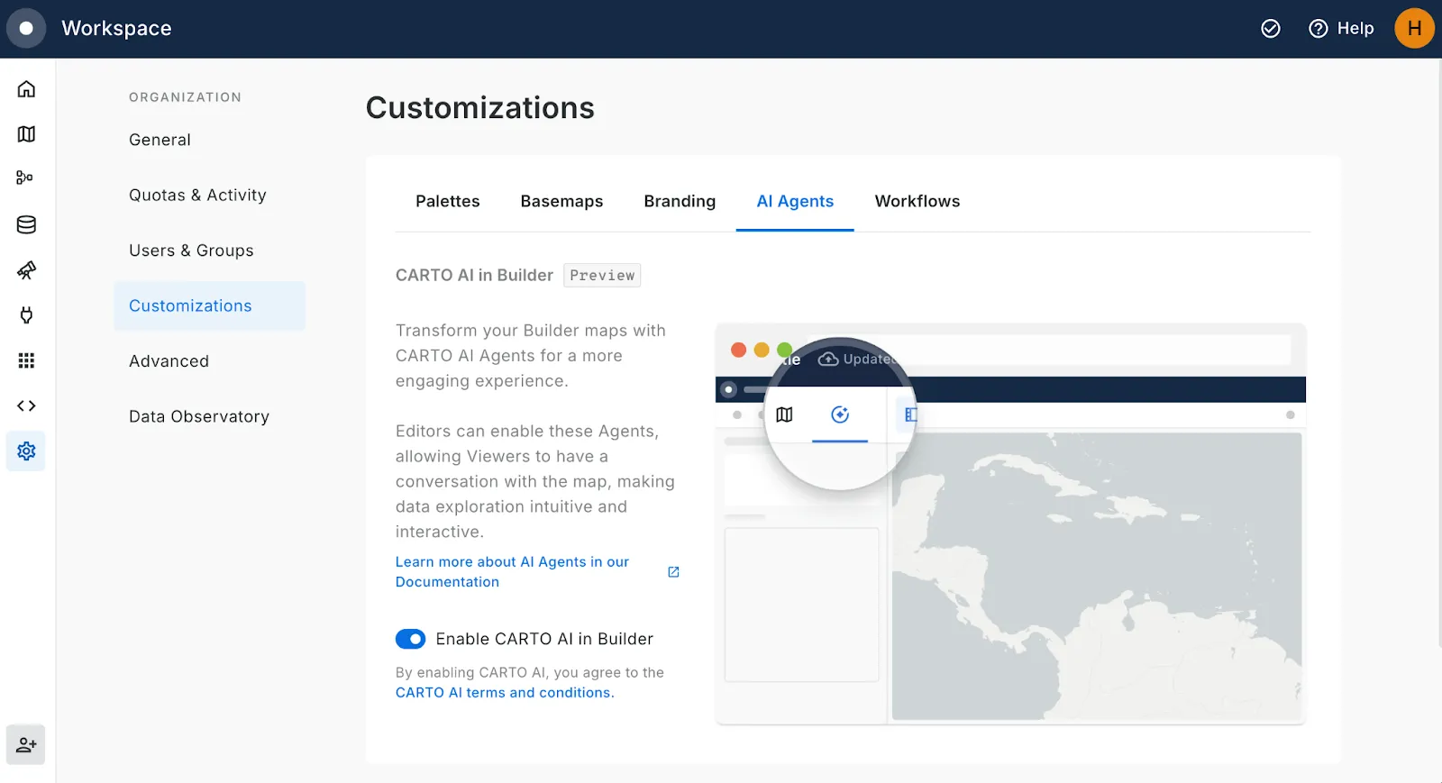The image size is (1442, 783).
Task: Switch to the Palettes tab
Action: tap(447, 201)
